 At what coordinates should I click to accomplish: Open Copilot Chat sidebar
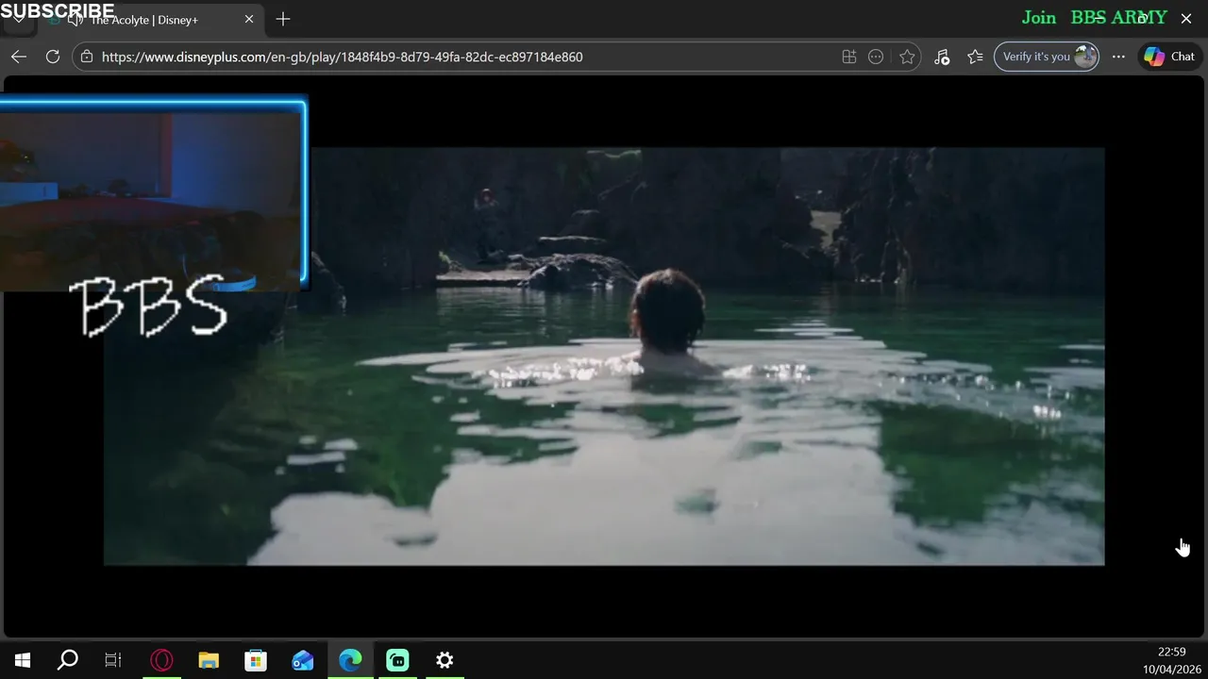pos(1169,57)
